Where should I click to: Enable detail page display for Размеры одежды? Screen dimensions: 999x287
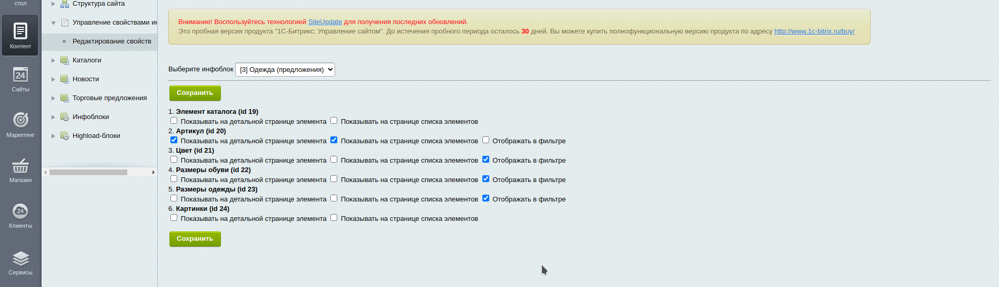point(174,198)
